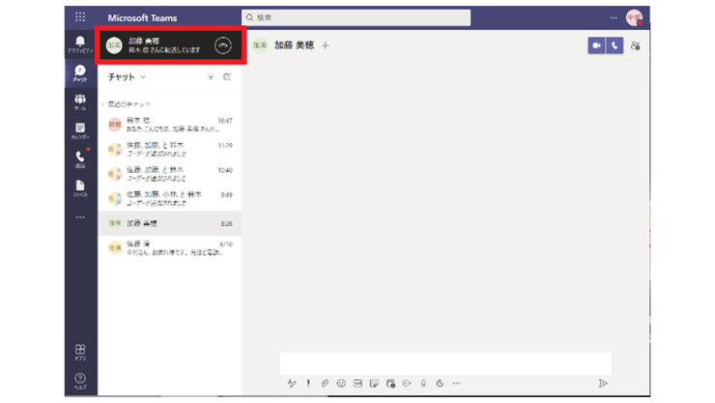Expand the チャット dropdown chevron
The height and width of the screenshot is (403, 715).
tap(143, 77)
